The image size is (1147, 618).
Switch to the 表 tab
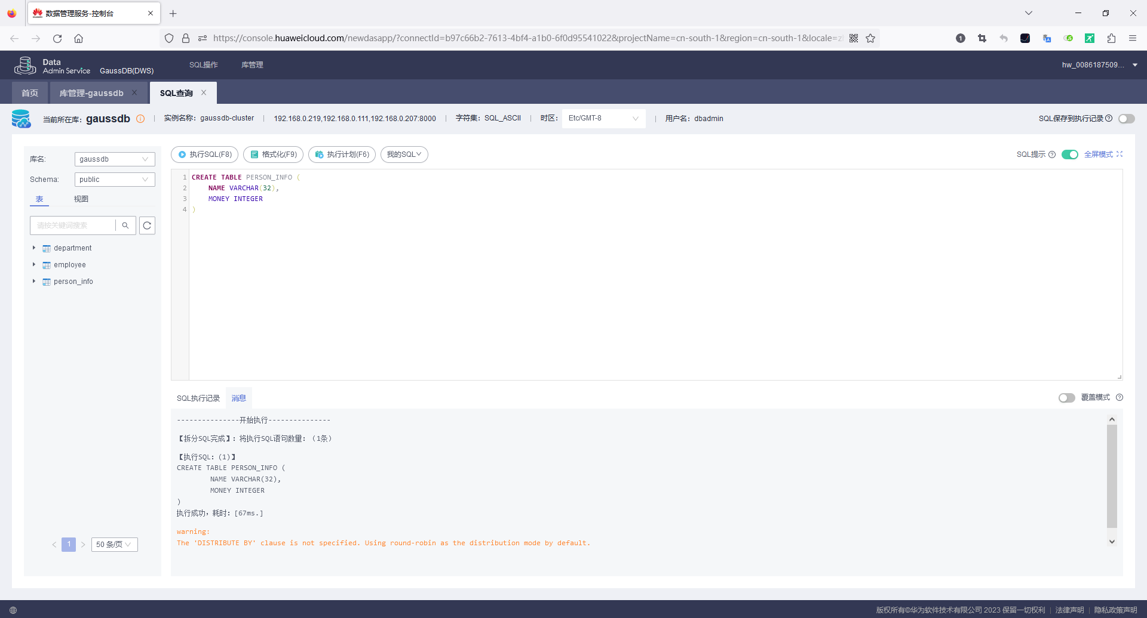pos(39,199)
